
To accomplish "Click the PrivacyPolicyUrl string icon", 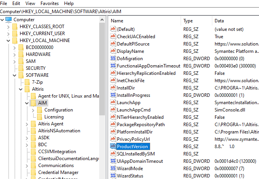I will pyautogui.click(x=113, y=139).
